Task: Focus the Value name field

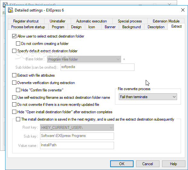Action: pos(77,145)
